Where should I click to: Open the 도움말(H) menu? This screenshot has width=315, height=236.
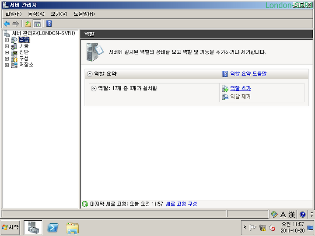click(84, 14)
